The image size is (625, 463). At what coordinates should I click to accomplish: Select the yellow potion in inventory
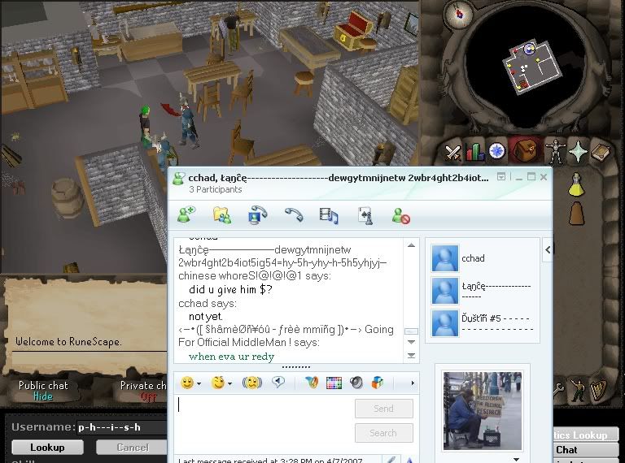click(576, 185)
